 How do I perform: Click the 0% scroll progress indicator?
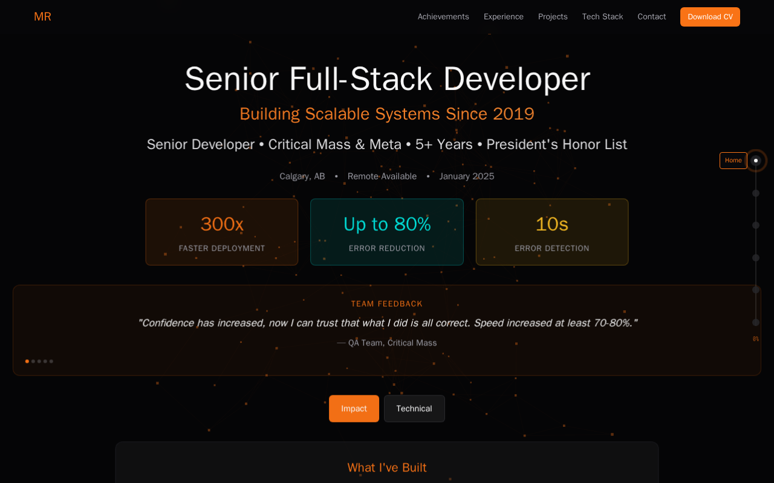[x=756, y=339]
